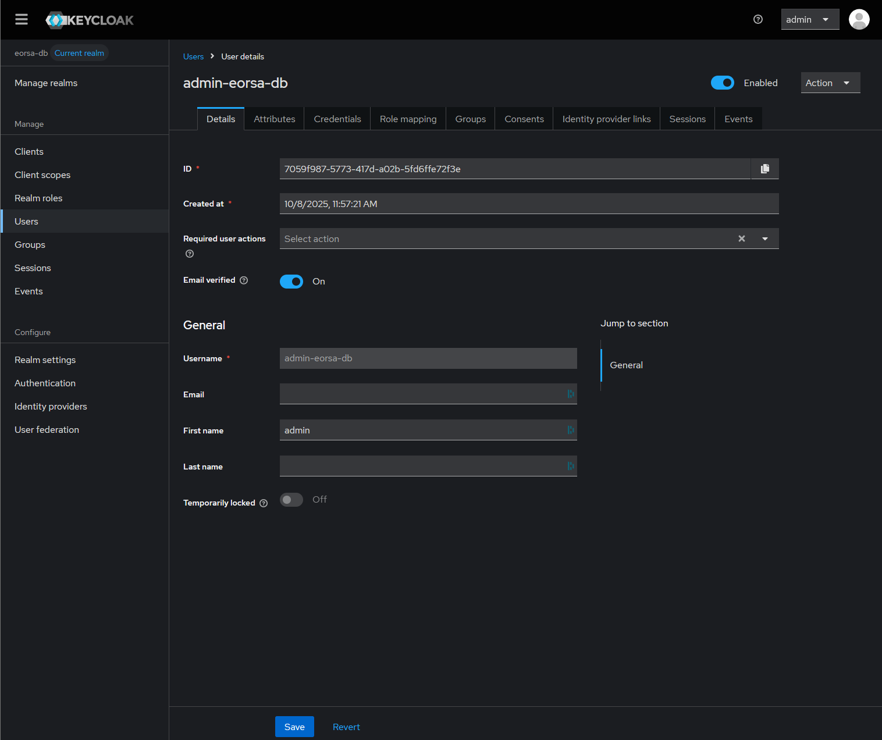View the Sessions tab in user details
Image resolution: width=882 pixels, height=740 pixels.
click(688, 119)
